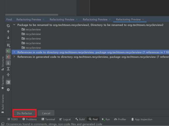Select the second Refactoring Preview tab
This screenshot has width=169, height=126.
coord(62,20)
